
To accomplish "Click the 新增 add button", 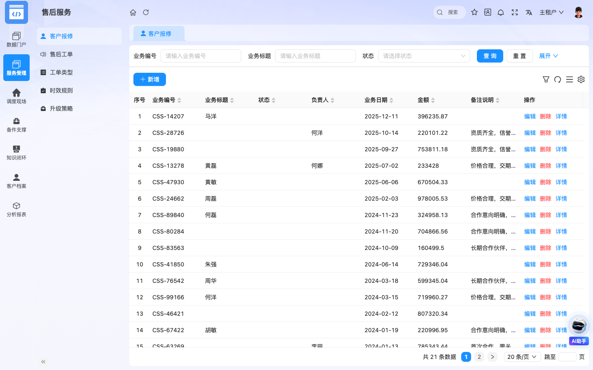I will (149, 79).
